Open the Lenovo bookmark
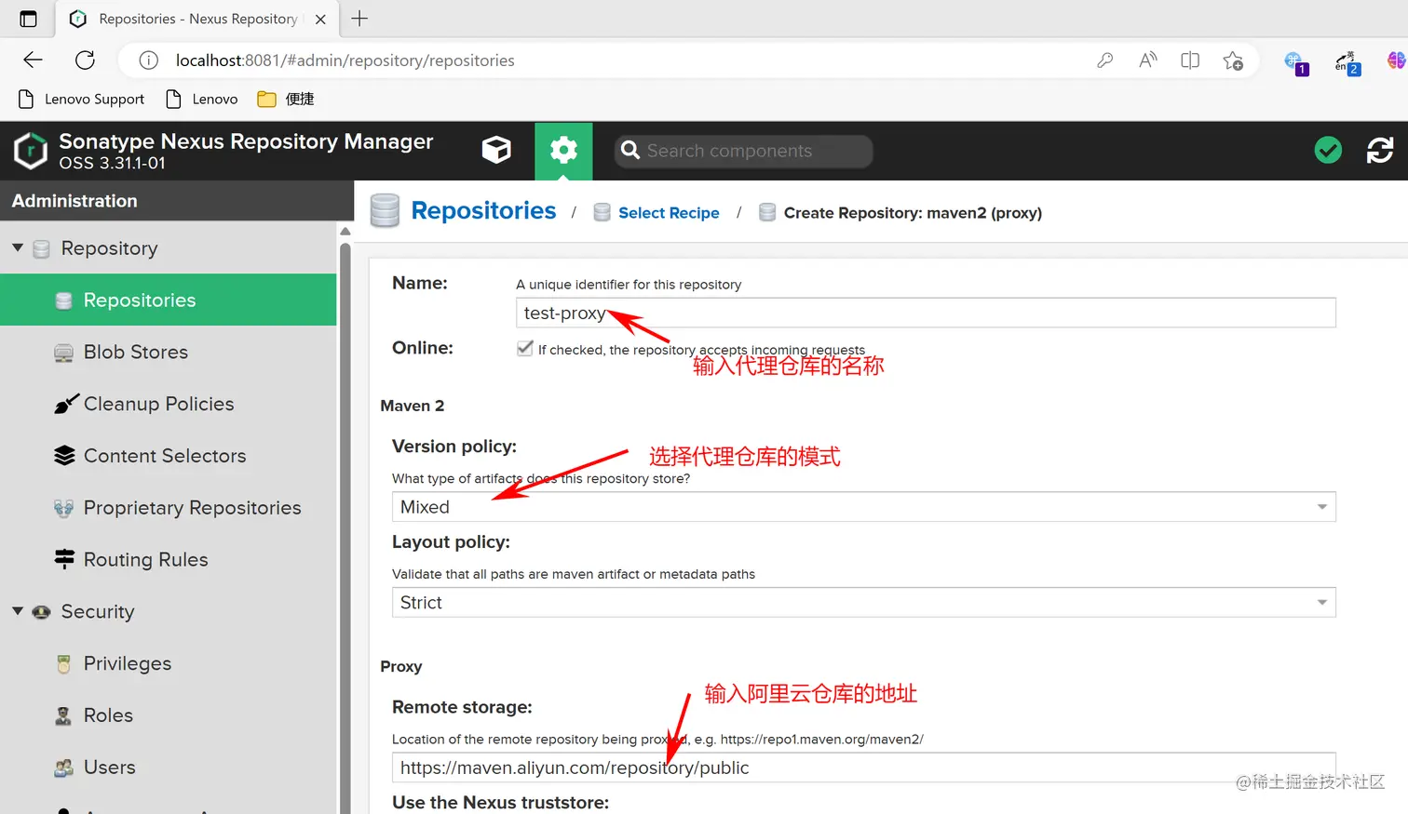 pos(202,99)
